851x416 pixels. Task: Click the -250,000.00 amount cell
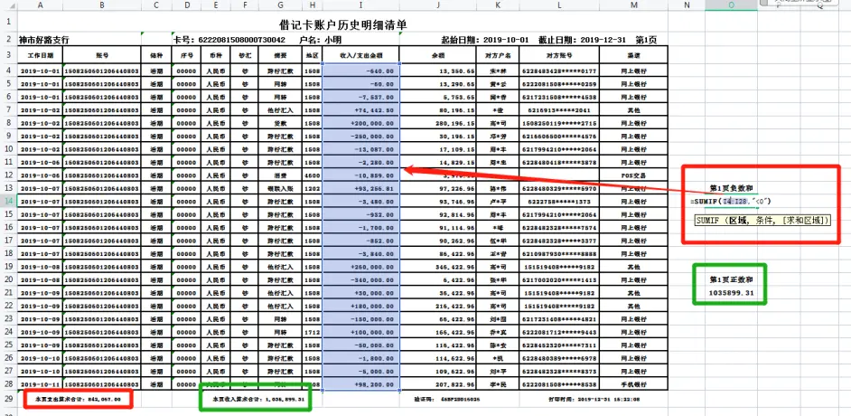click(360, 136)
